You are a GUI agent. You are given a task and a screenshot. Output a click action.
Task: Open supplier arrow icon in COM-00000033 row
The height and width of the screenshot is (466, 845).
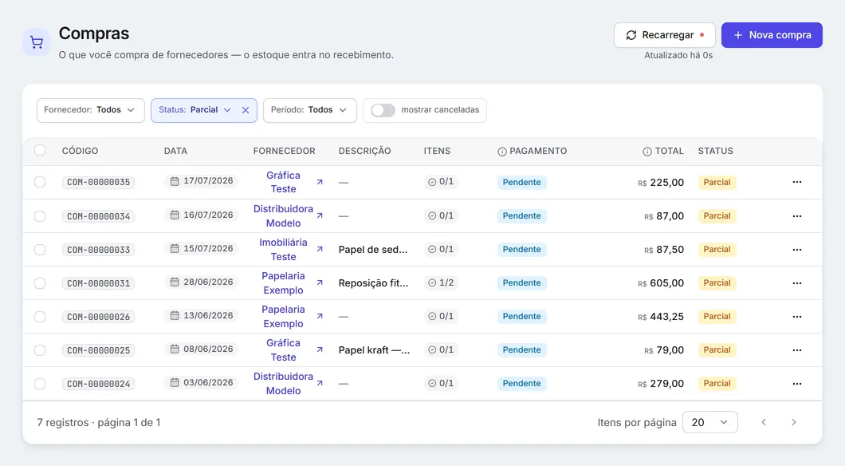[x=320, y=249]
